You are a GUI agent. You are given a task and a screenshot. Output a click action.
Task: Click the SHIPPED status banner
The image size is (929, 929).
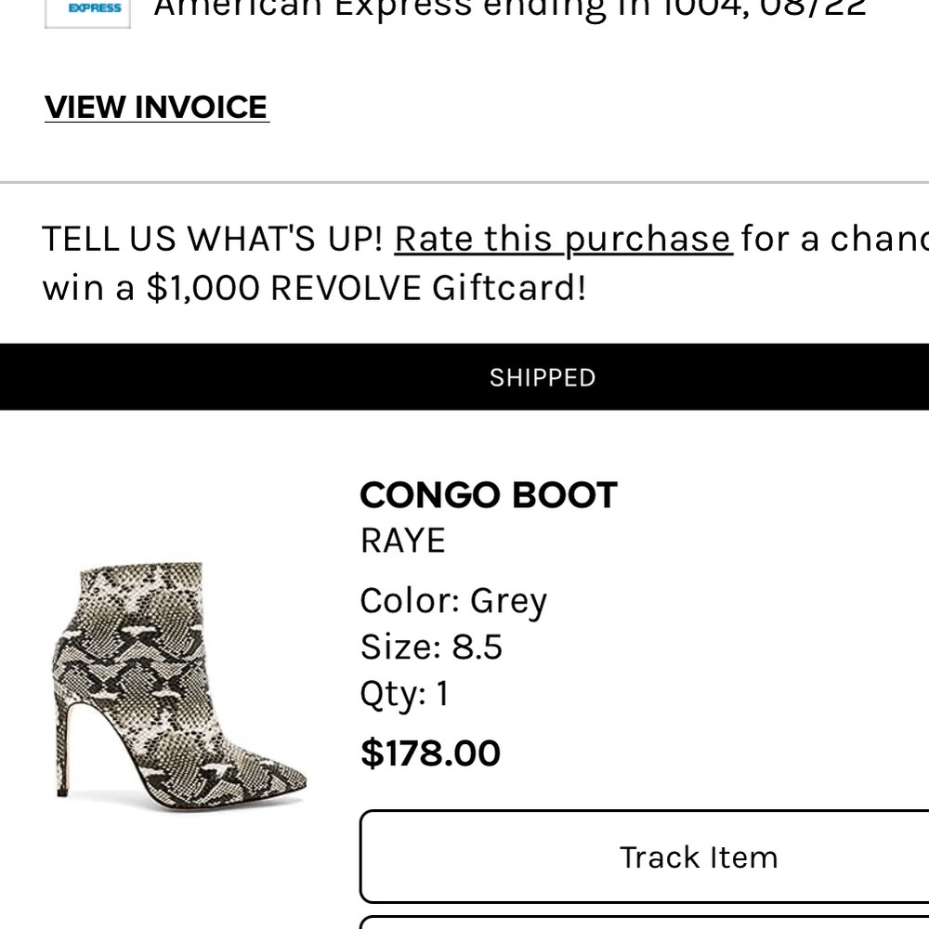[543, 377]
